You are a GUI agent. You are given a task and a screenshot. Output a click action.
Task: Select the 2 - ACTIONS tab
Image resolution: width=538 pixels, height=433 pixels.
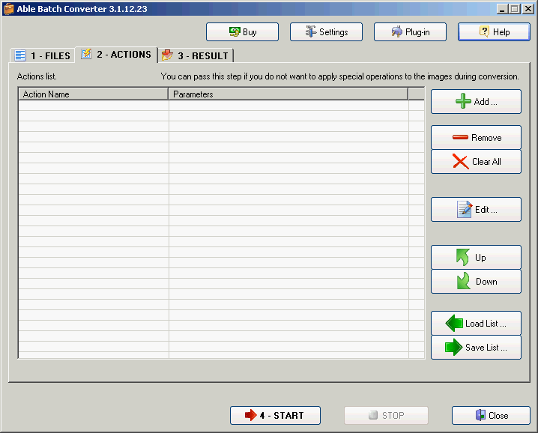[x=116, y=55]
